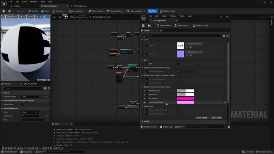Image resolution: width=274 pixels, height=154 pixels.
Task: Open the T_Default_Albedo texture dropdown
Action: click(194, 44)
